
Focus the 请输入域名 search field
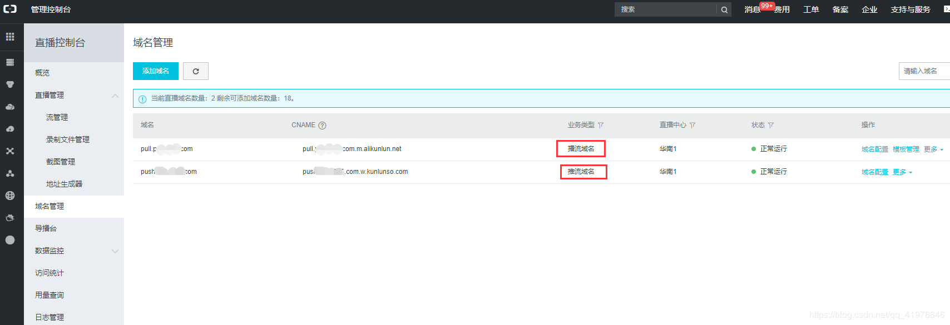point(924,71)
